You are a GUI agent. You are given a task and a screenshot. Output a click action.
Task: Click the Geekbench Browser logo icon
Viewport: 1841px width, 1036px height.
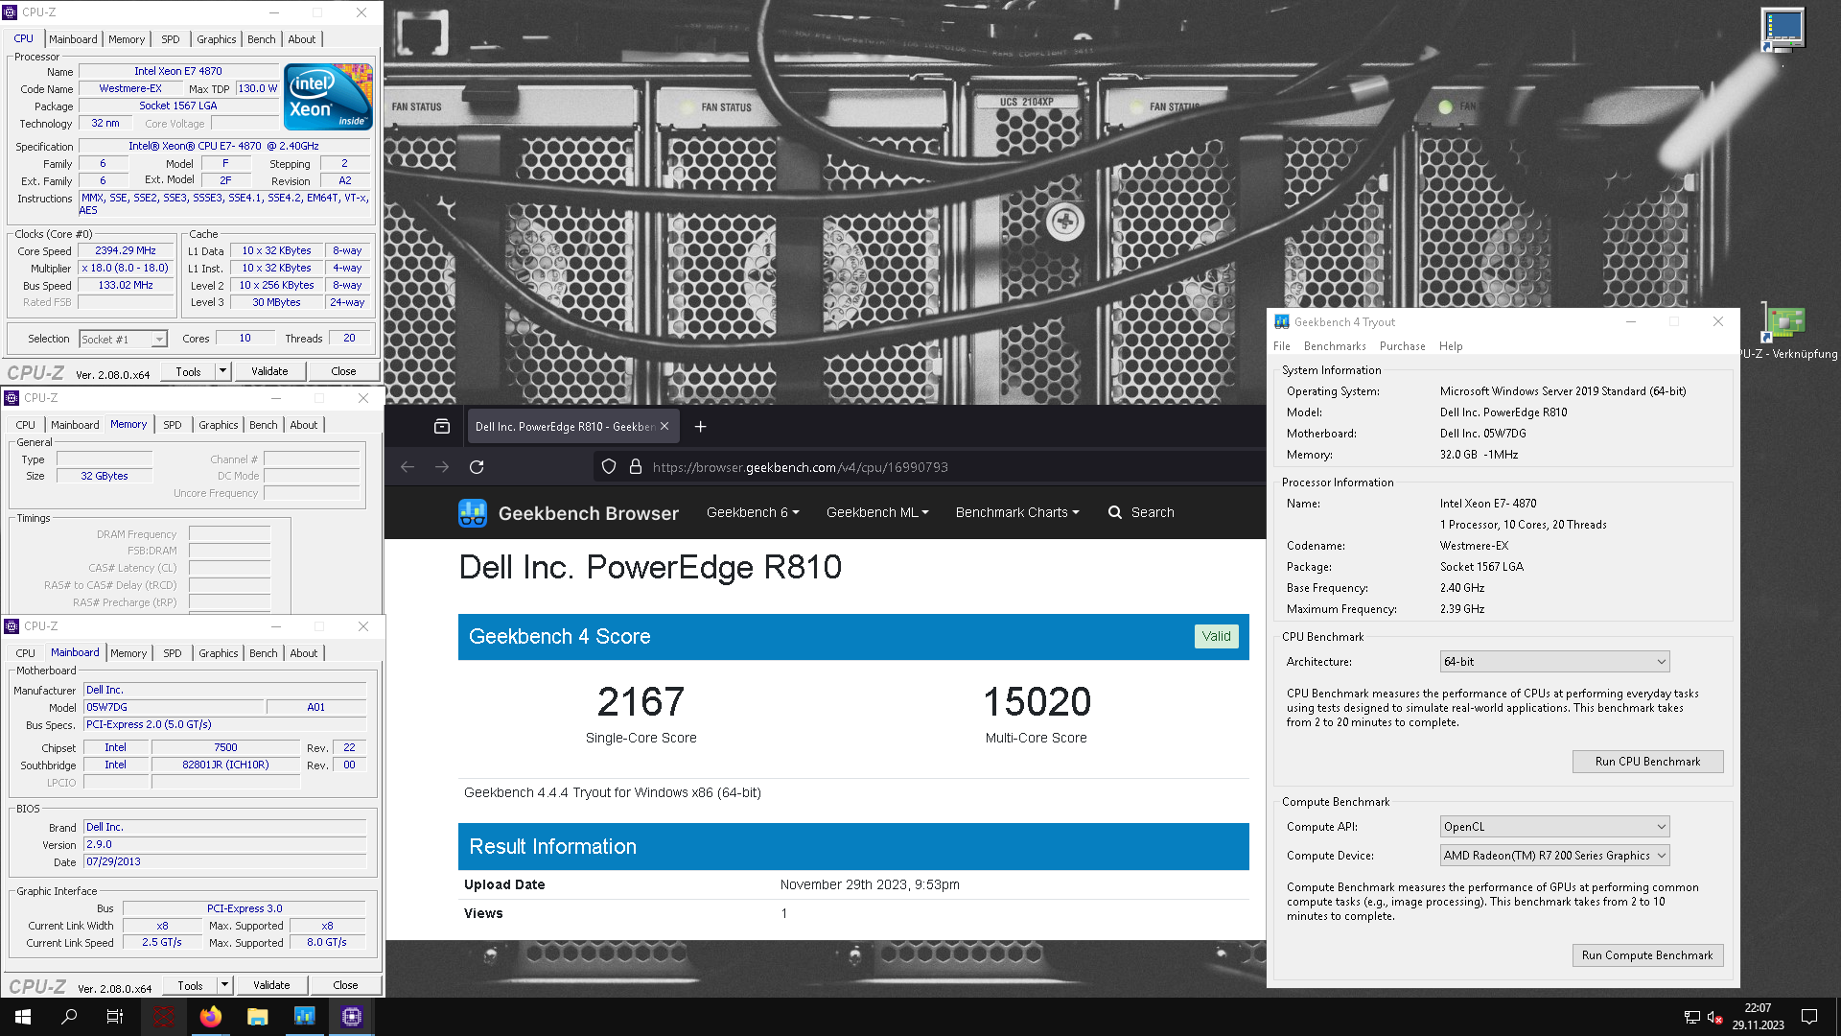click(x=473, y=513)
